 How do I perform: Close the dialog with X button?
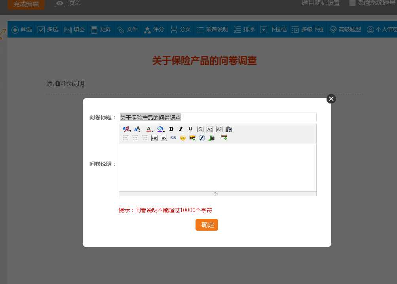click(331, 99)
